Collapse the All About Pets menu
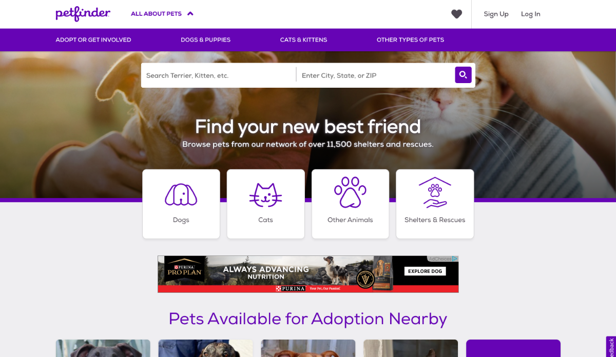This screenshot has width=616, height=357. (x=162, y=14)
